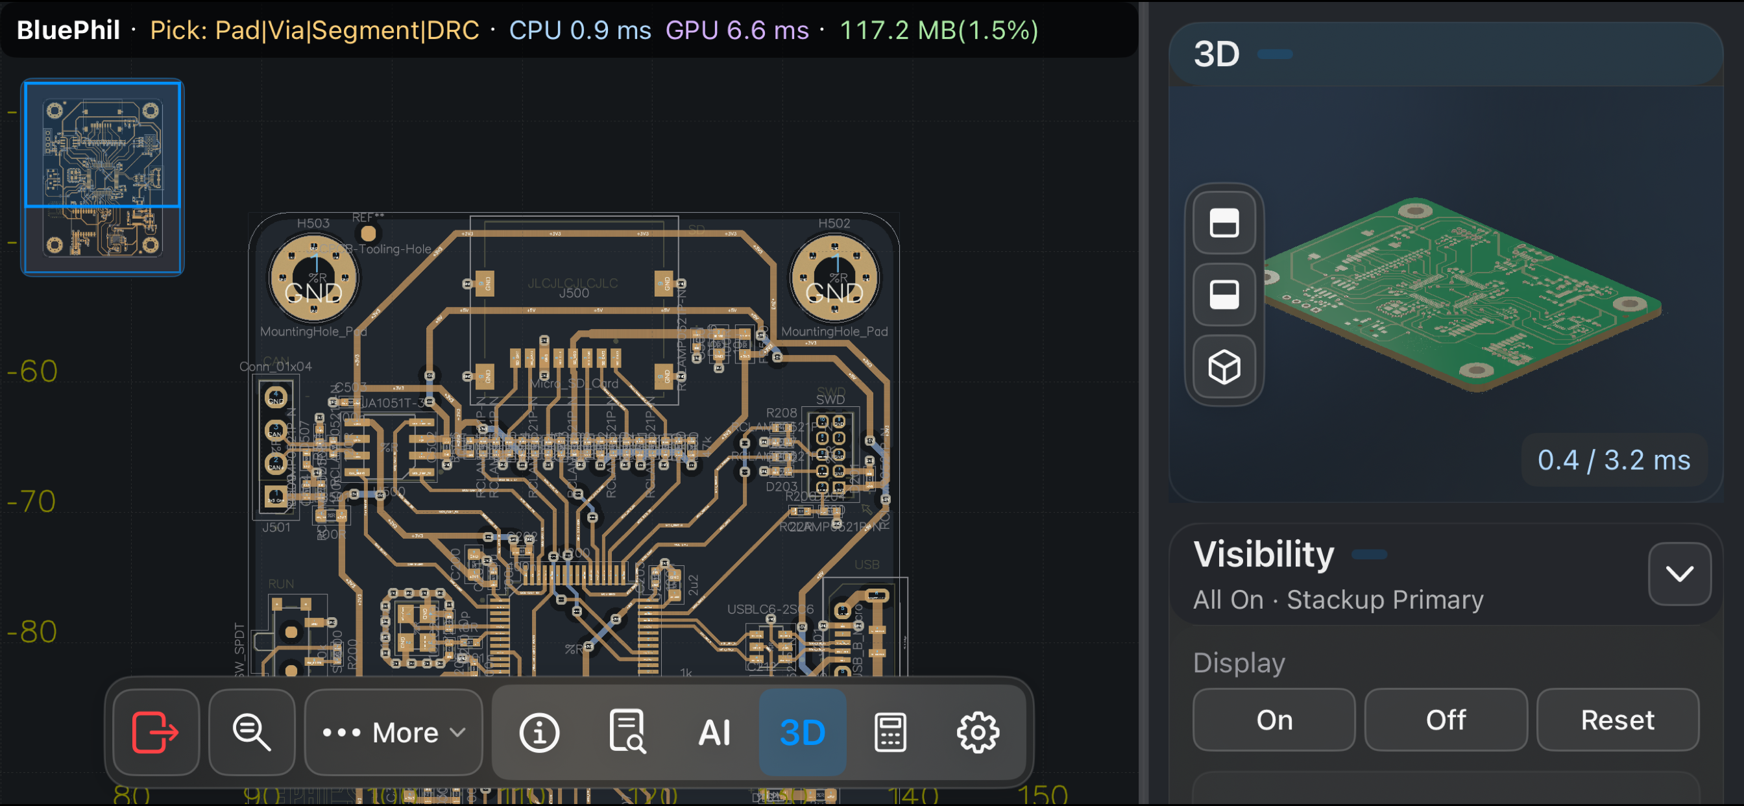Click the red exit icon in toolbar
Screen dimensions: 1744x806
click(x=156, y=732)
